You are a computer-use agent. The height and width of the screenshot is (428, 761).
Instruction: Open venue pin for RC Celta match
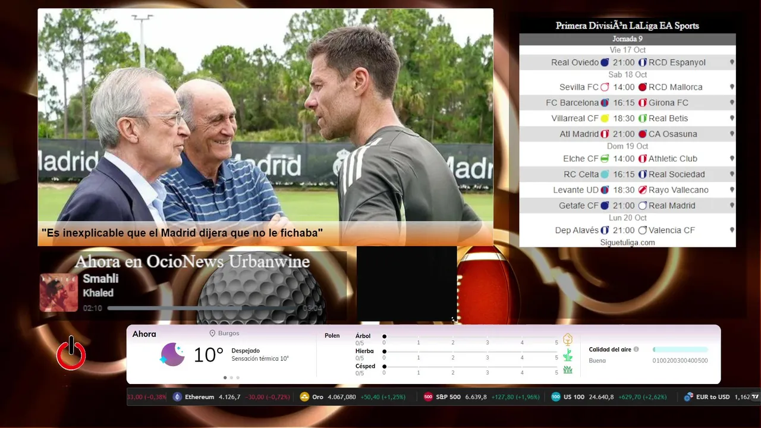tap(732, 174)
